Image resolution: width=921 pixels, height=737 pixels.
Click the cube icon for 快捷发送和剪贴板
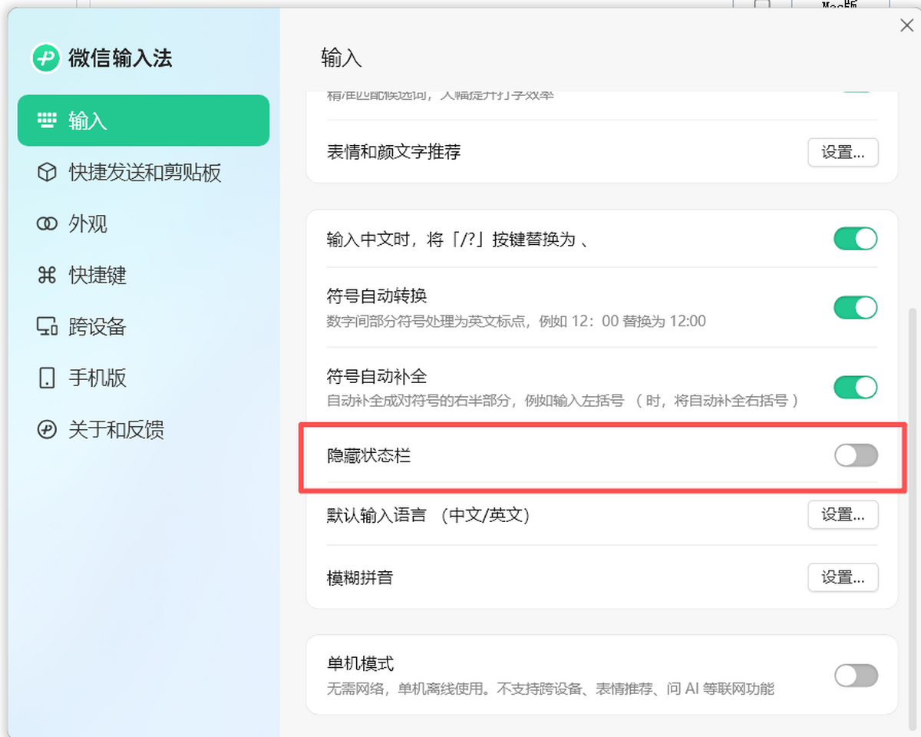(x=47, y=173)
